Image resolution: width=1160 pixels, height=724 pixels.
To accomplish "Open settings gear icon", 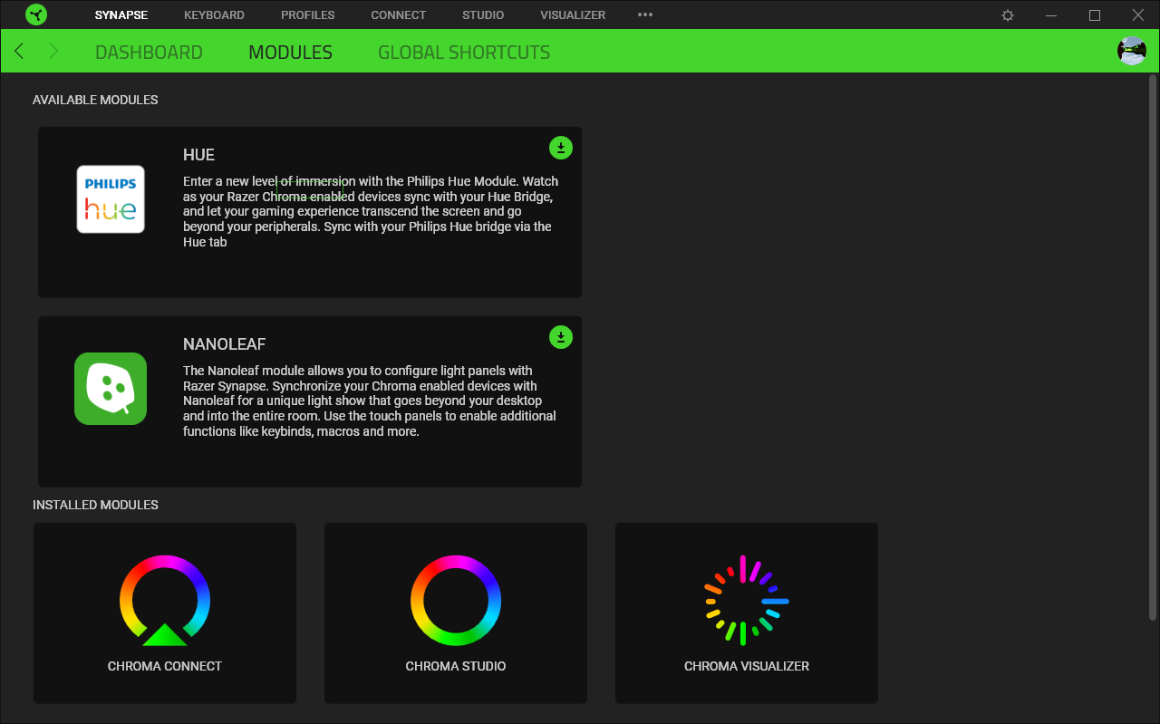I will point(1008,15).
